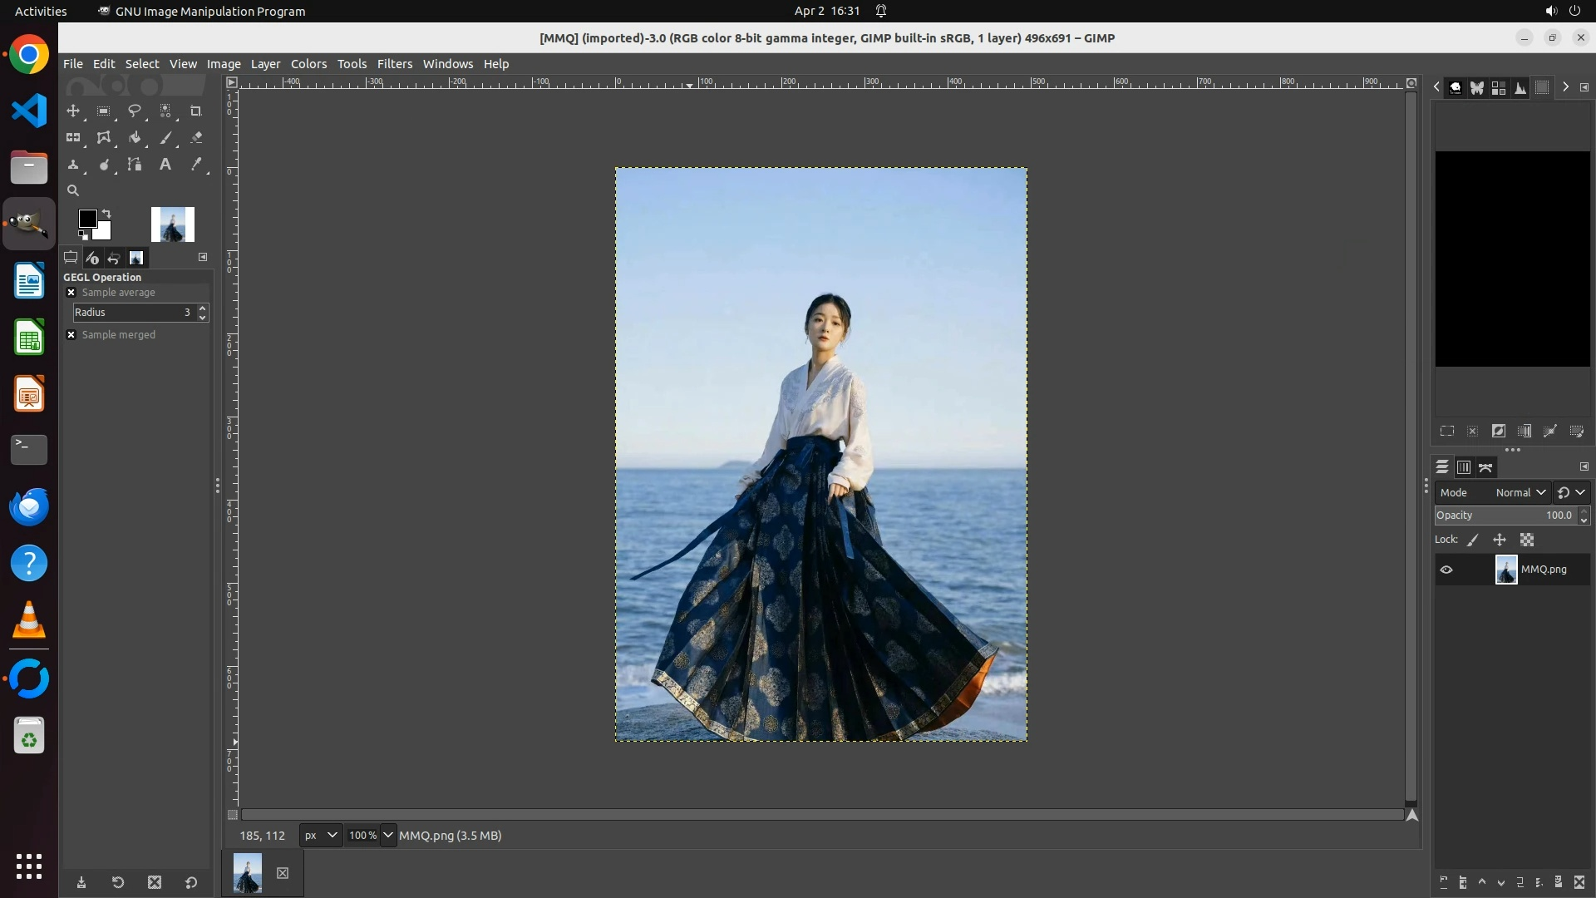Image resolution: width=1596 pixels, height=898 pixels.
Task: Open the px units dropdown
Action: click(321, 836)
